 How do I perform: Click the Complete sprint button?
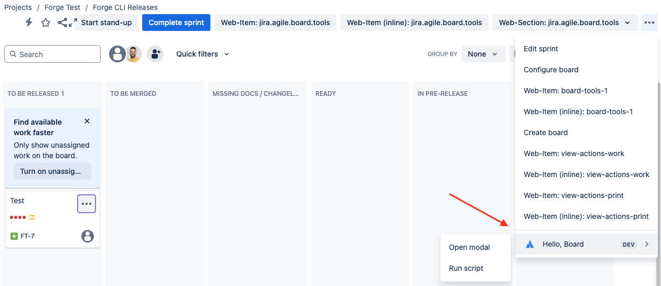[x=176, y=23]
